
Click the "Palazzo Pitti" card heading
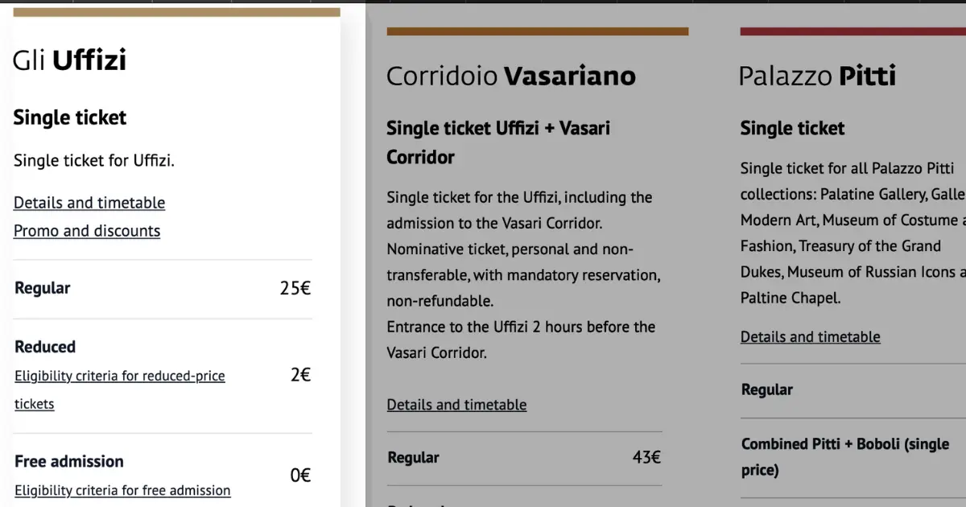coord(818,76)
